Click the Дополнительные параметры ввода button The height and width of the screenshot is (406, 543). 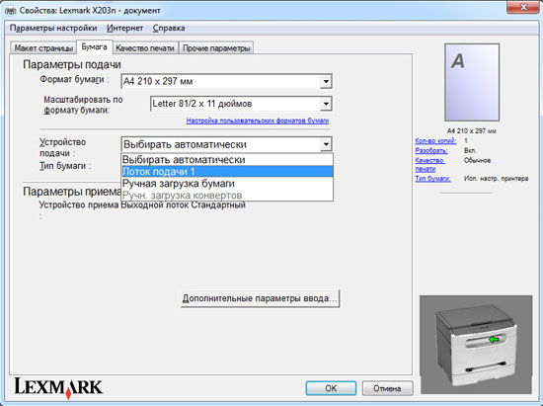pos(260,298)
